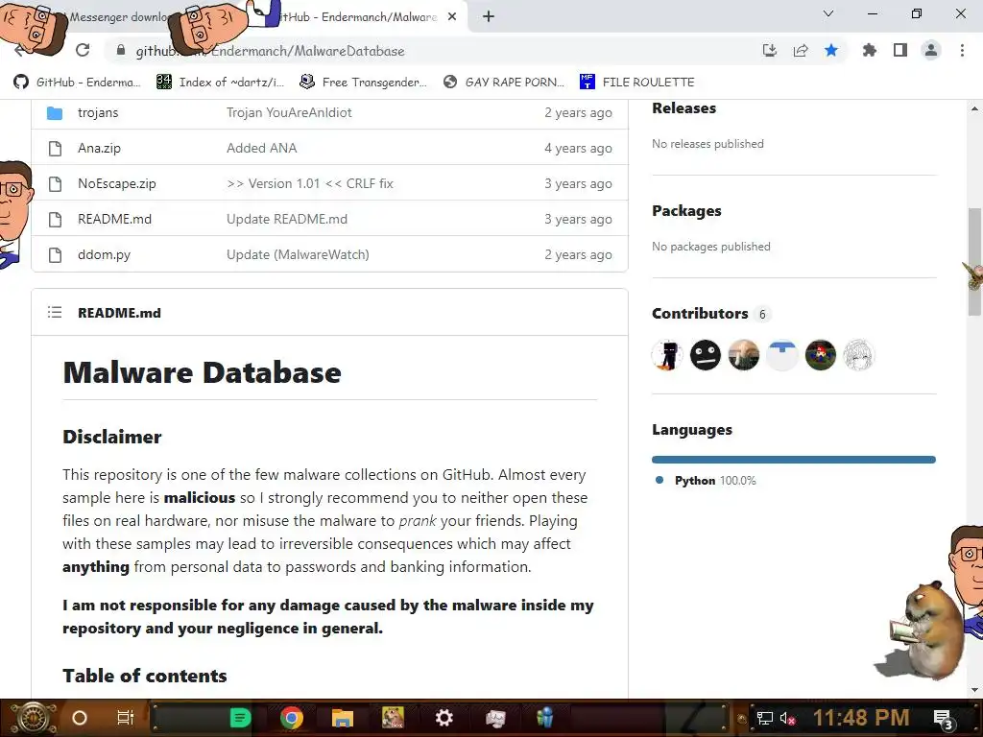The width and height of the screenshot is (983, 737).
Task: Open commit 'Added ANA'
Action: tap(261, 149)
